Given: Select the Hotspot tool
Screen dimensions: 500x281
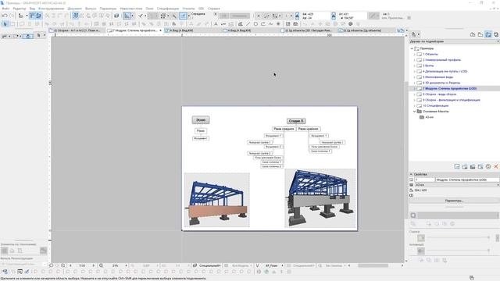Looking at the screenshot, I should coord(278,24).
